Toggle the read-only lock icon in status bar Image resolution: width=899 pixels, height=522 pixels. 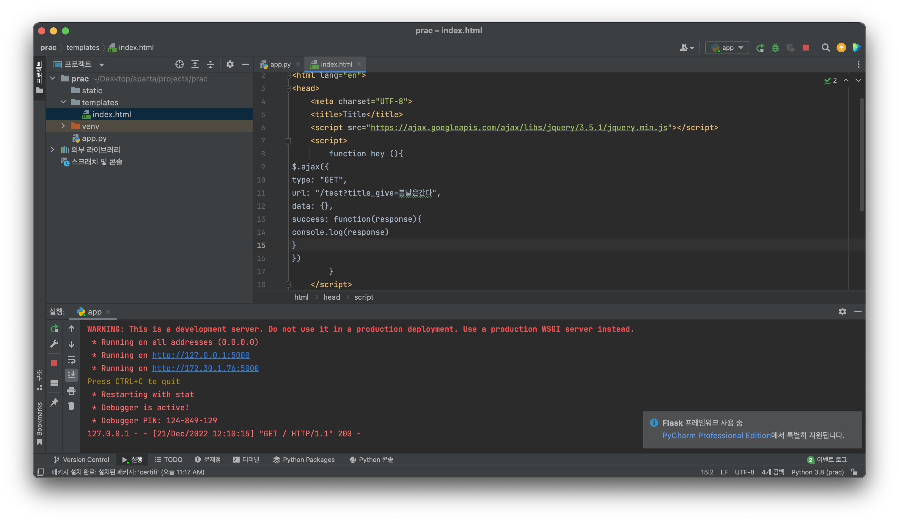pyautogui.click(x=854, y=472)
